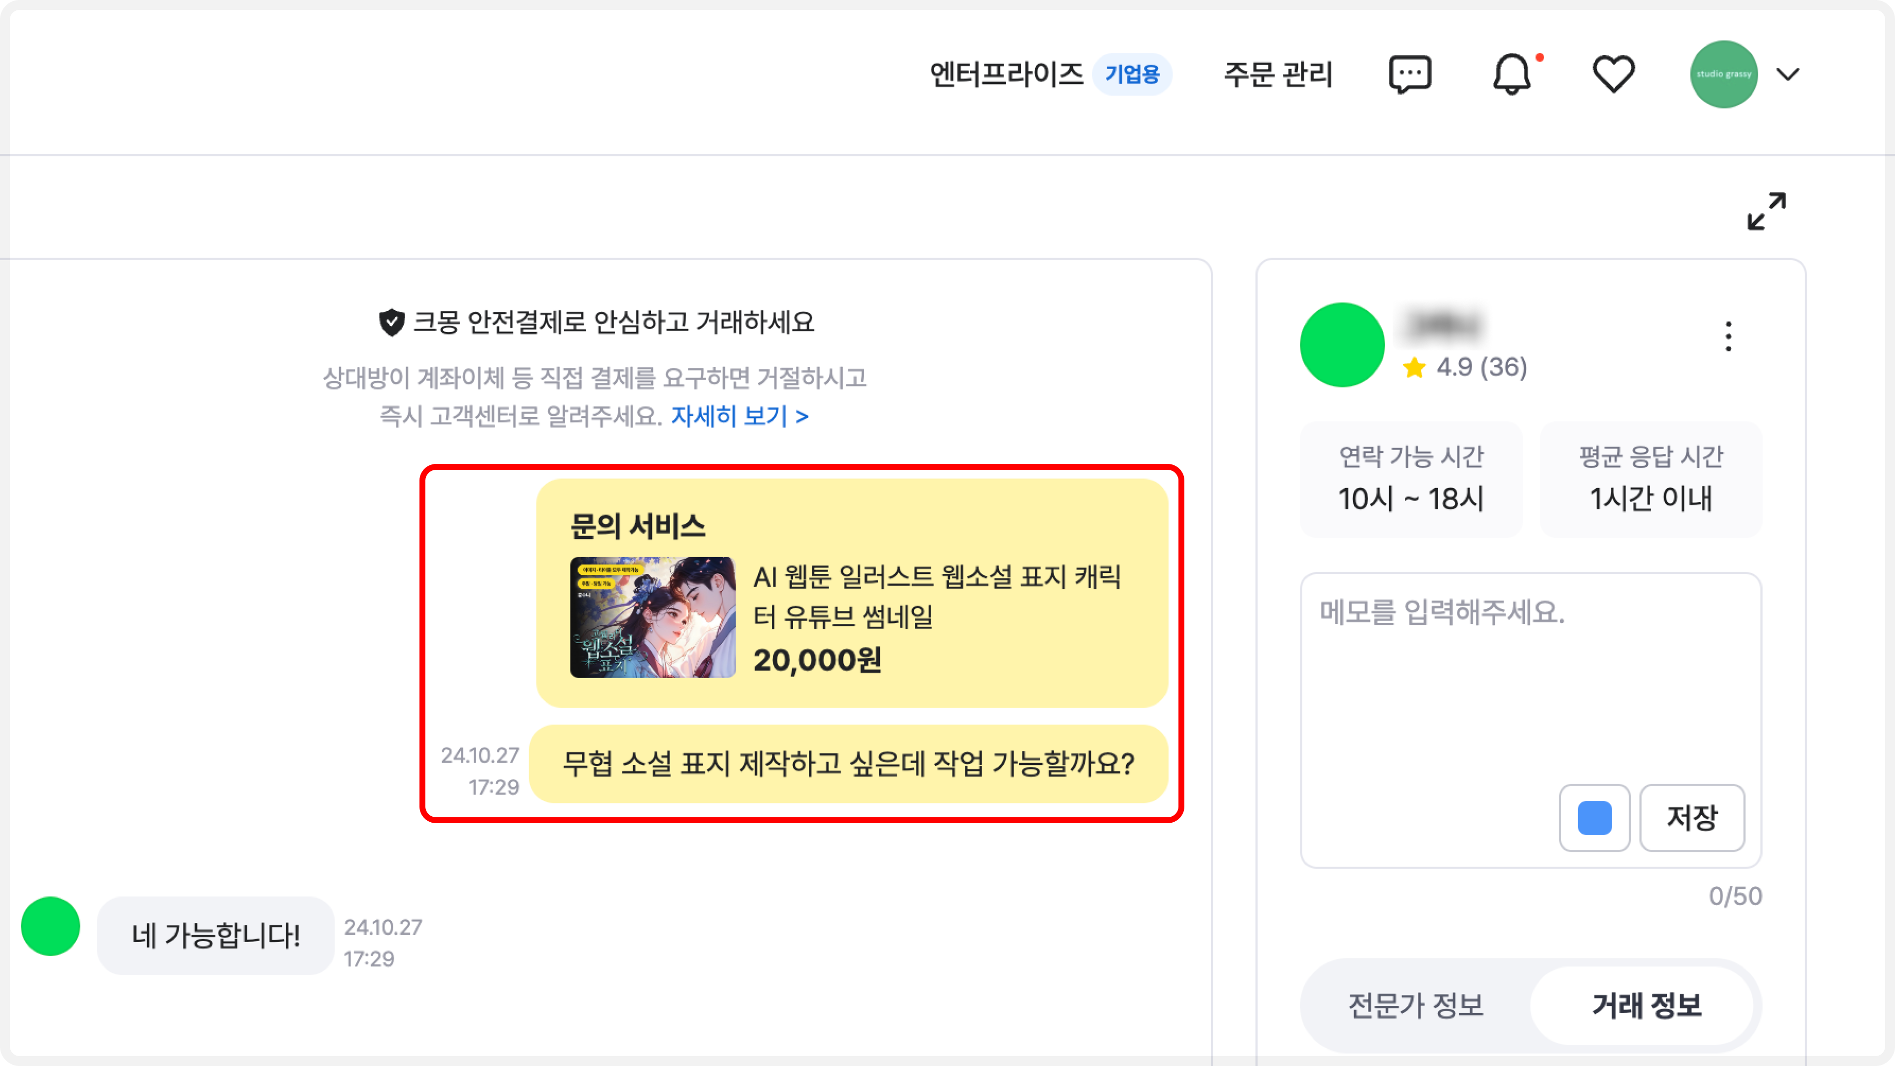Click the 저장 save button

[x=1692, y=817]
